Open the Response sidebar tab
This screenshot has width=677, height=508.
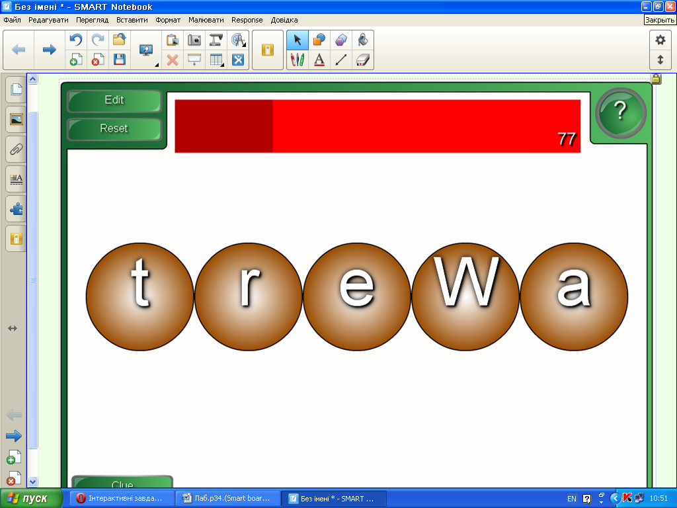(x=17, y=239)
